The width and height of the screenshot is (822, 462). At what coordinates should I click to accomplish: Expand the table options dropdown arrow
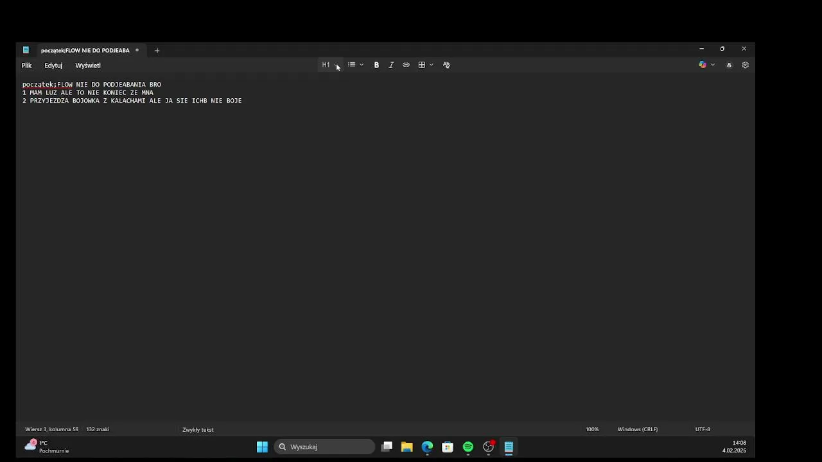[x=431, y=65]
